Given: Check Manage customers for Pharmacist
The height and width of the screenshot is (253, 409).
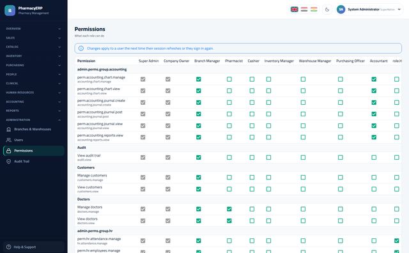Looking at the screenshot, I should pyautogui.click(x=229, y=178).
